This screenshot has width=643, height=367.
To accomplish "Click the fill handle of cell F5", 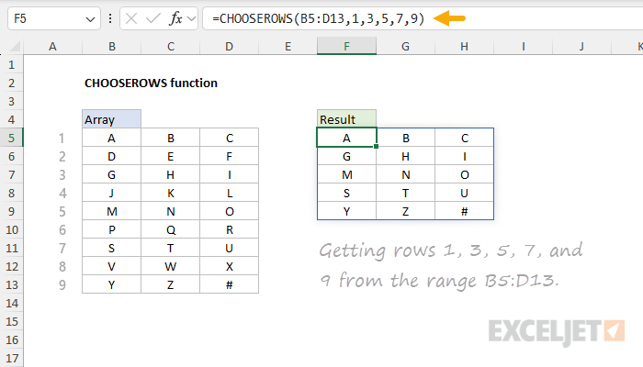I will (x=376, y=146).
